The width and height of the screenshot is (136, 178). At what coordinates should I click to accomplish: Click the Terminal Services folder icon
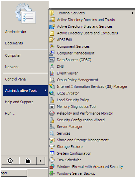pos(52,13)
